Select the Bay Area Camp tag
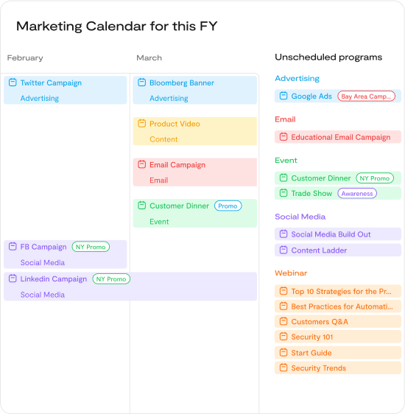This screenshot has height=414, width=405. pyautogui.click(x=366, y=96)
